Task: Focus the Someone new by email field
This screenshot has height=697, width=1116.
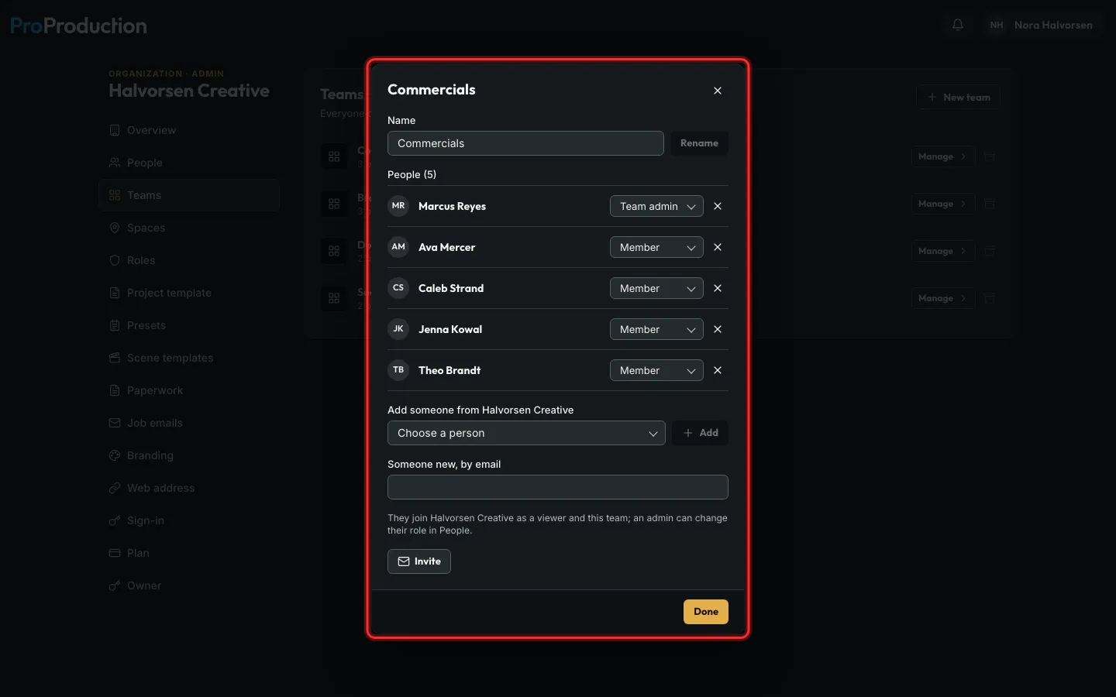Action: tap(558, 487)
